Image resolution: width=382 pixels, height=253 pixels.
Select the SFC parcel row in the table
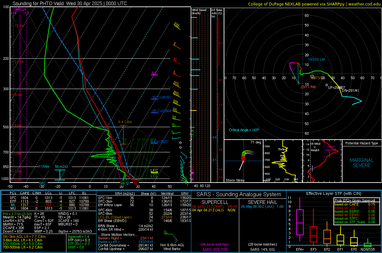[49, 198]
